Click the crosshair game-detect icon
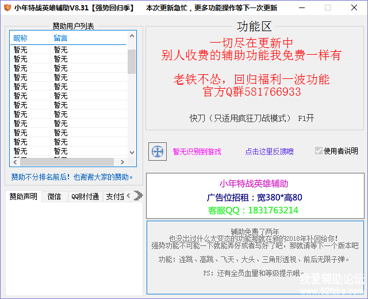The height and width of the screenshot is (299, 368). click(x=157, y=152)
